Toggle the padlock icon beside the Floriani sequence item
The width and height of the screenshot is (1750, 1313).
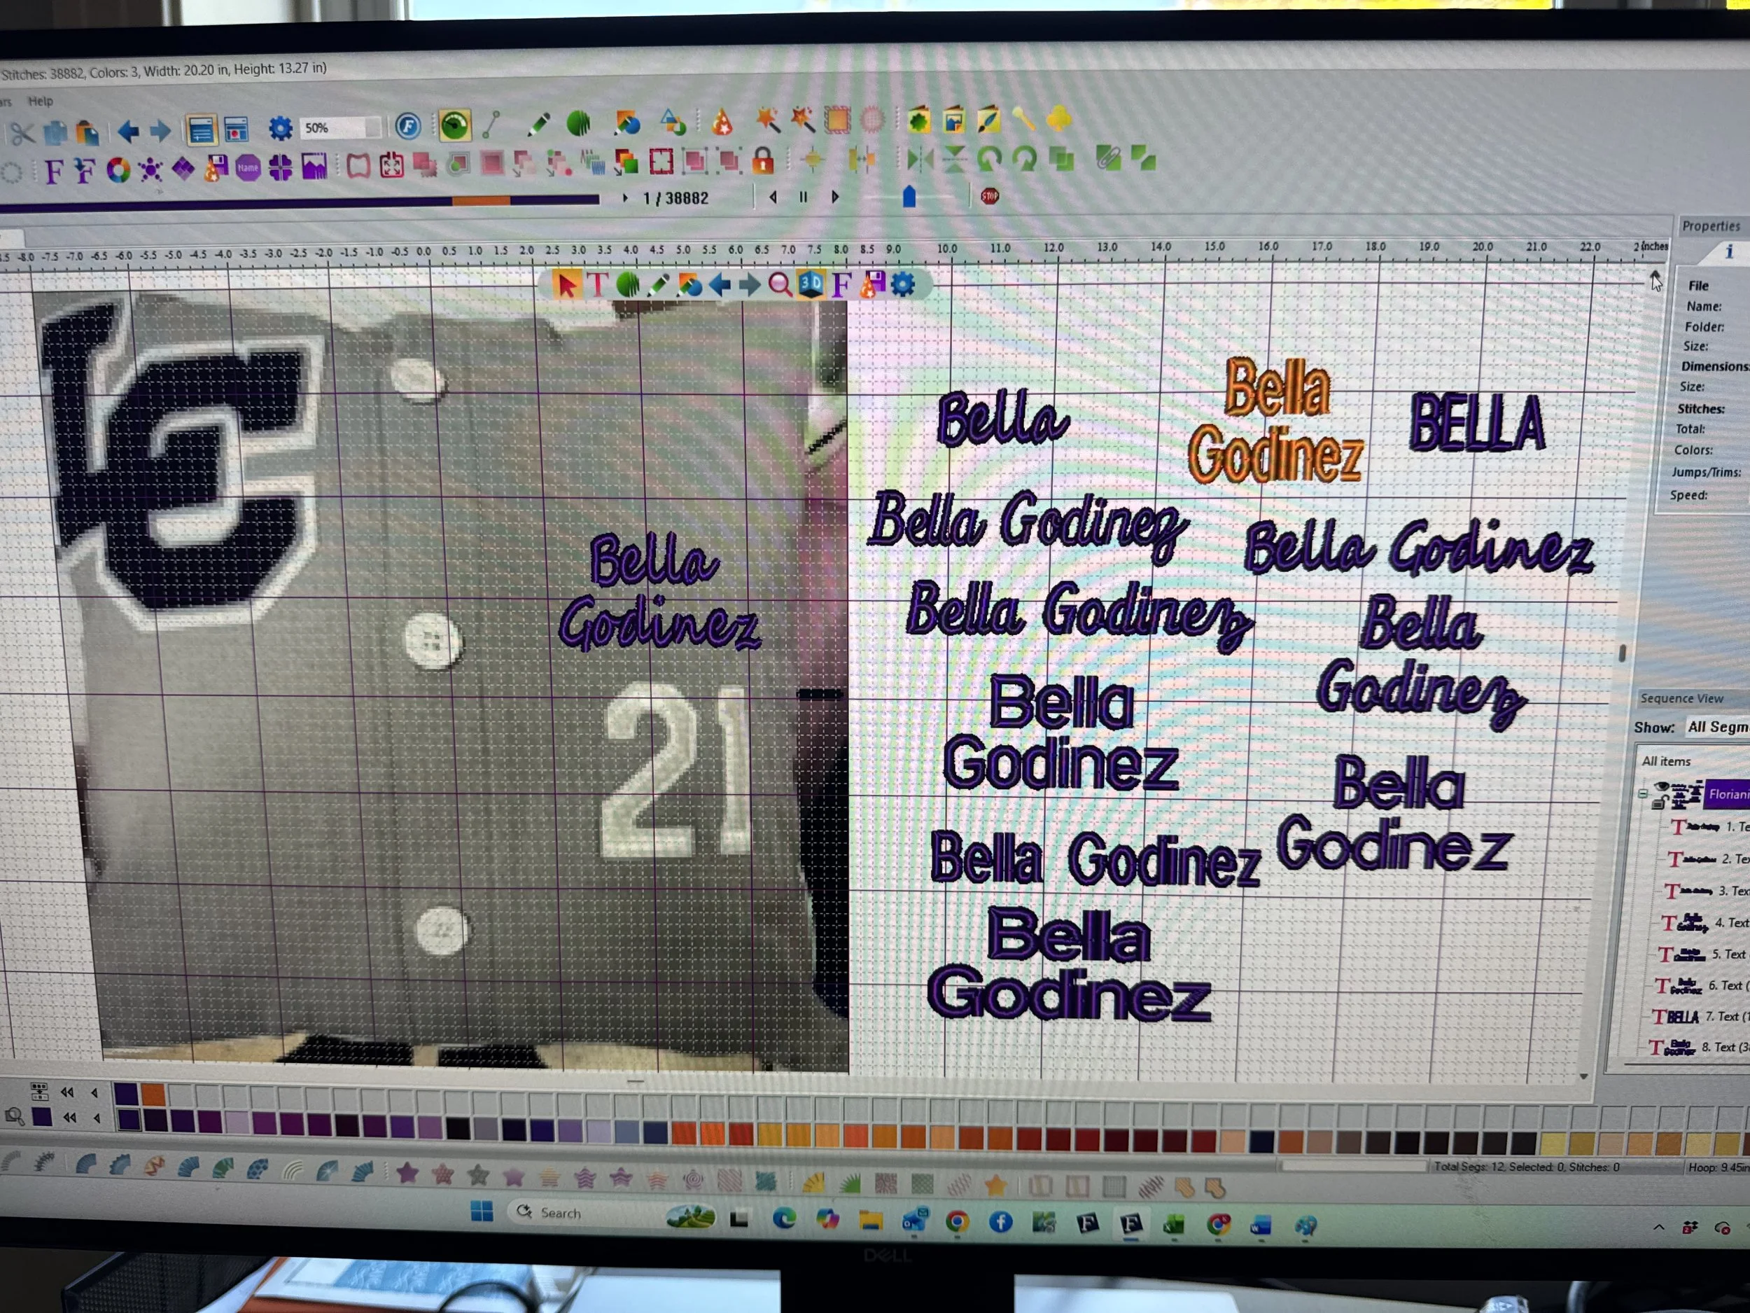[1659, 803]
